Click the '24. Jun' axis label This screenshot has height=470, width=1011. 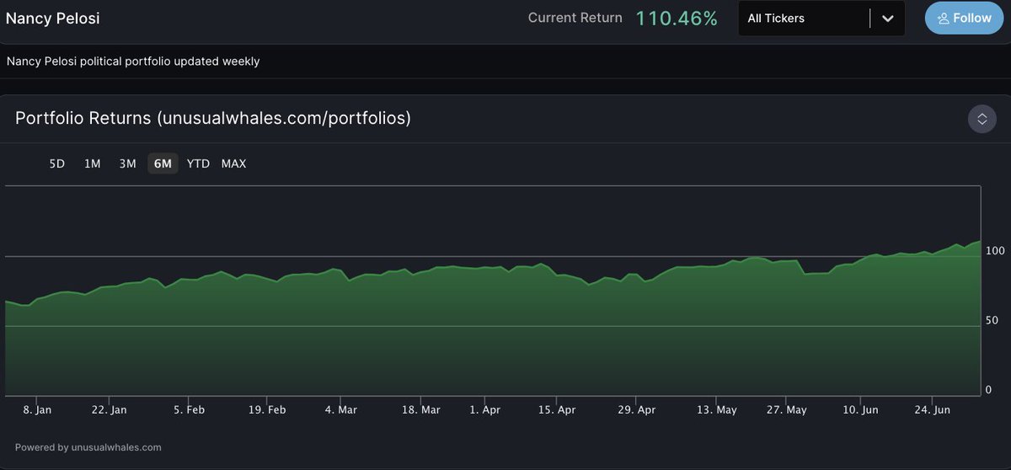(933, 409)
